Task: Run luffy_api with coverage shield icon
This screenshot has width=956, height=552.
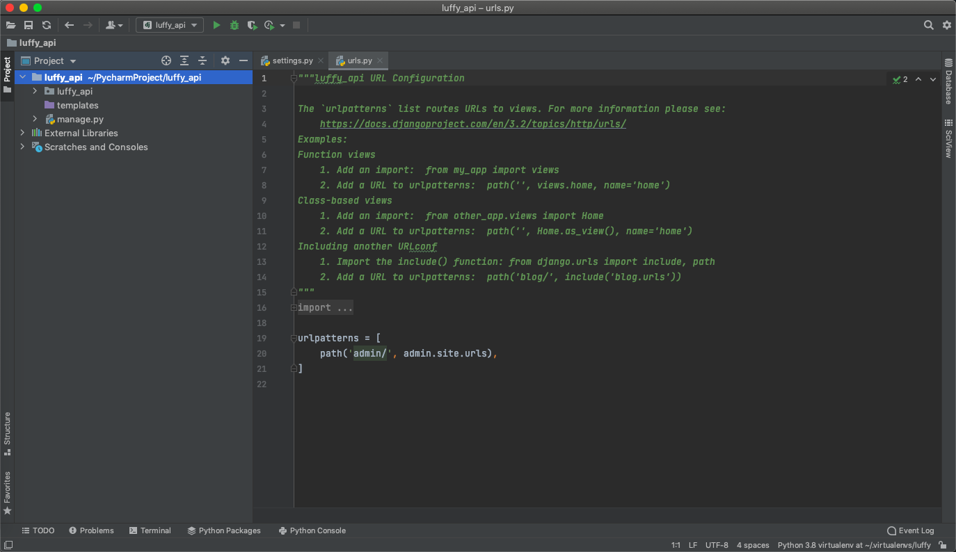Action: click(x=252, y=25)
